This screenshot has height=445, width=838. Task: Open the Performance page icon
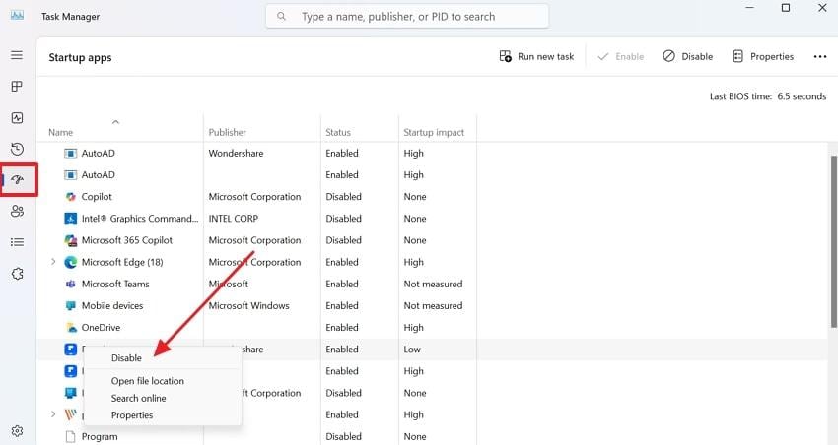pyautogui.click(x=17, y=118)
